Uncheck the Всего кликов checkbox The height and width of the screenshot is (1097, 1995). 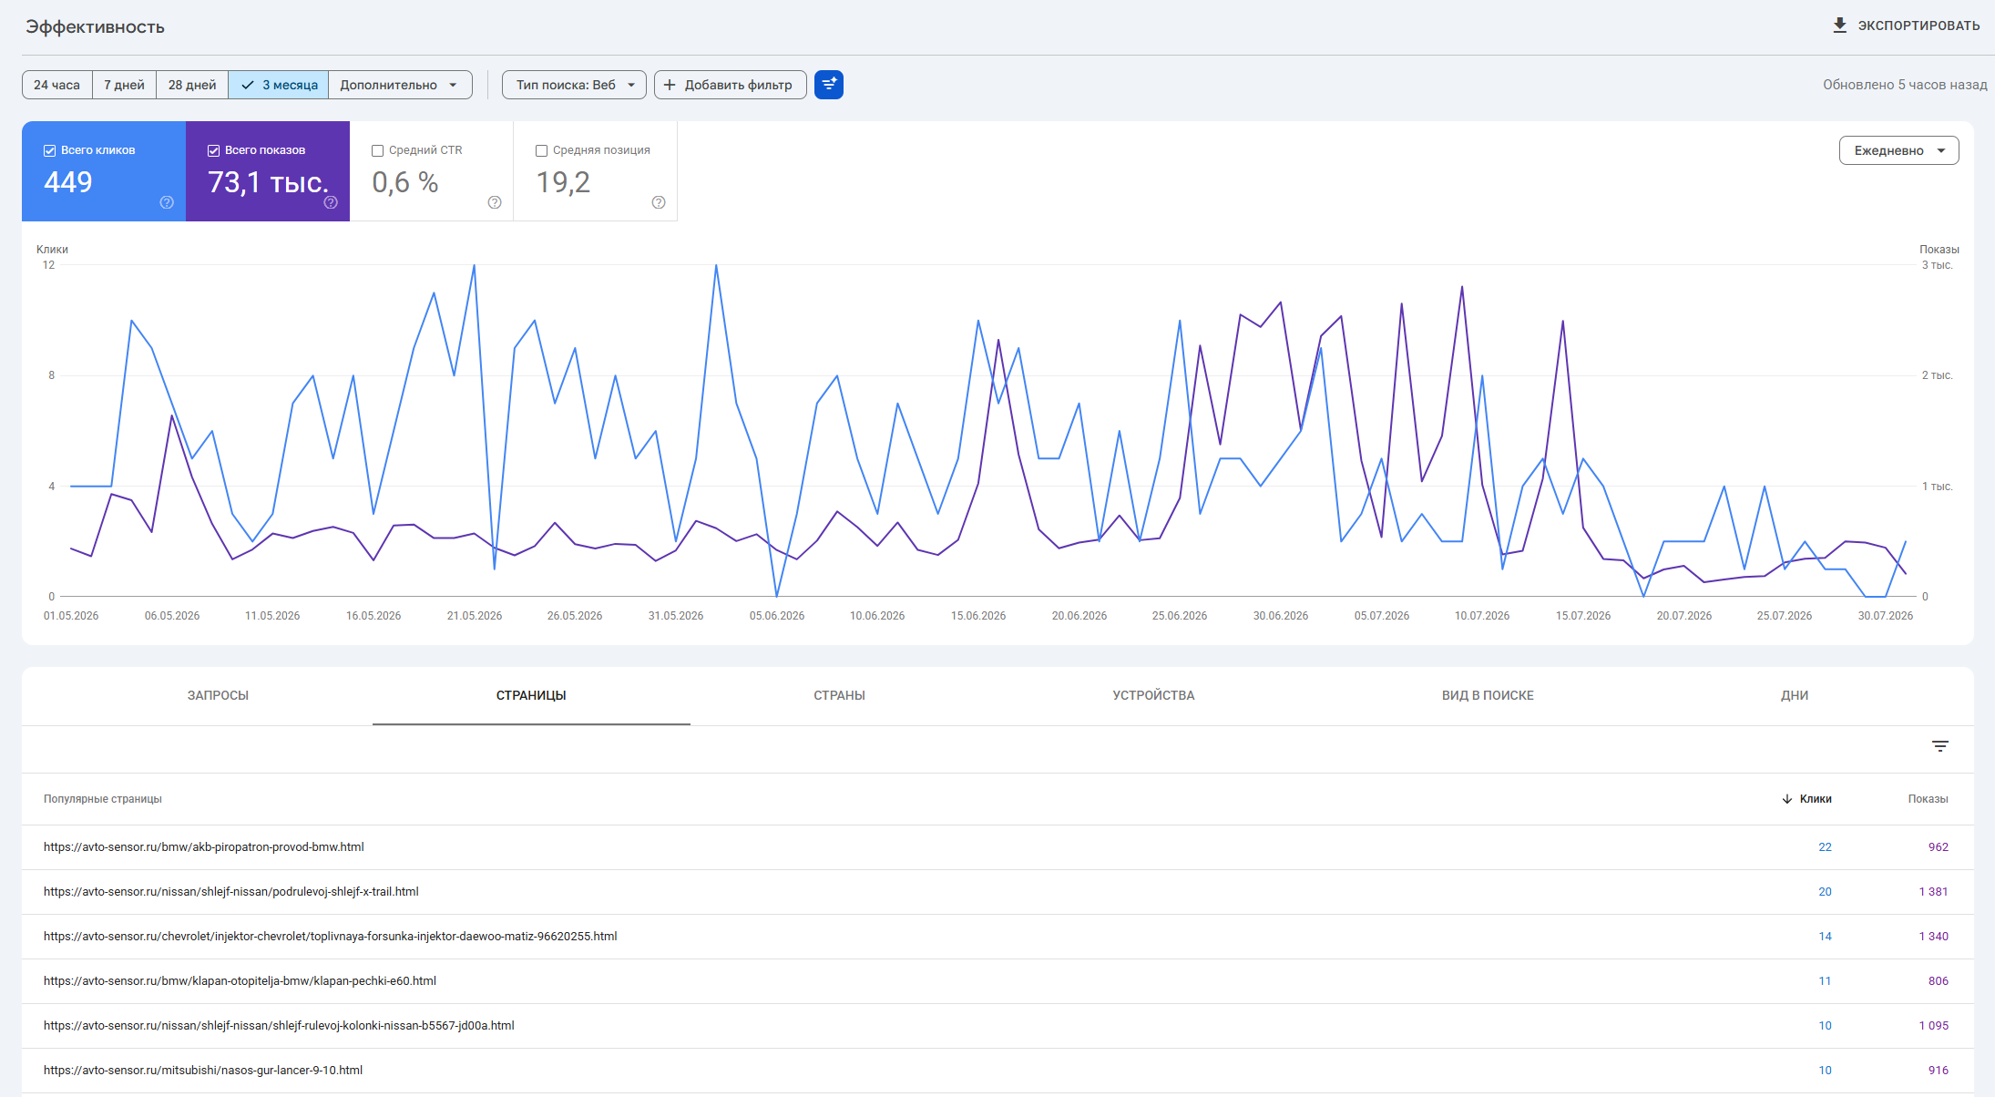click(x=50, y=150)
